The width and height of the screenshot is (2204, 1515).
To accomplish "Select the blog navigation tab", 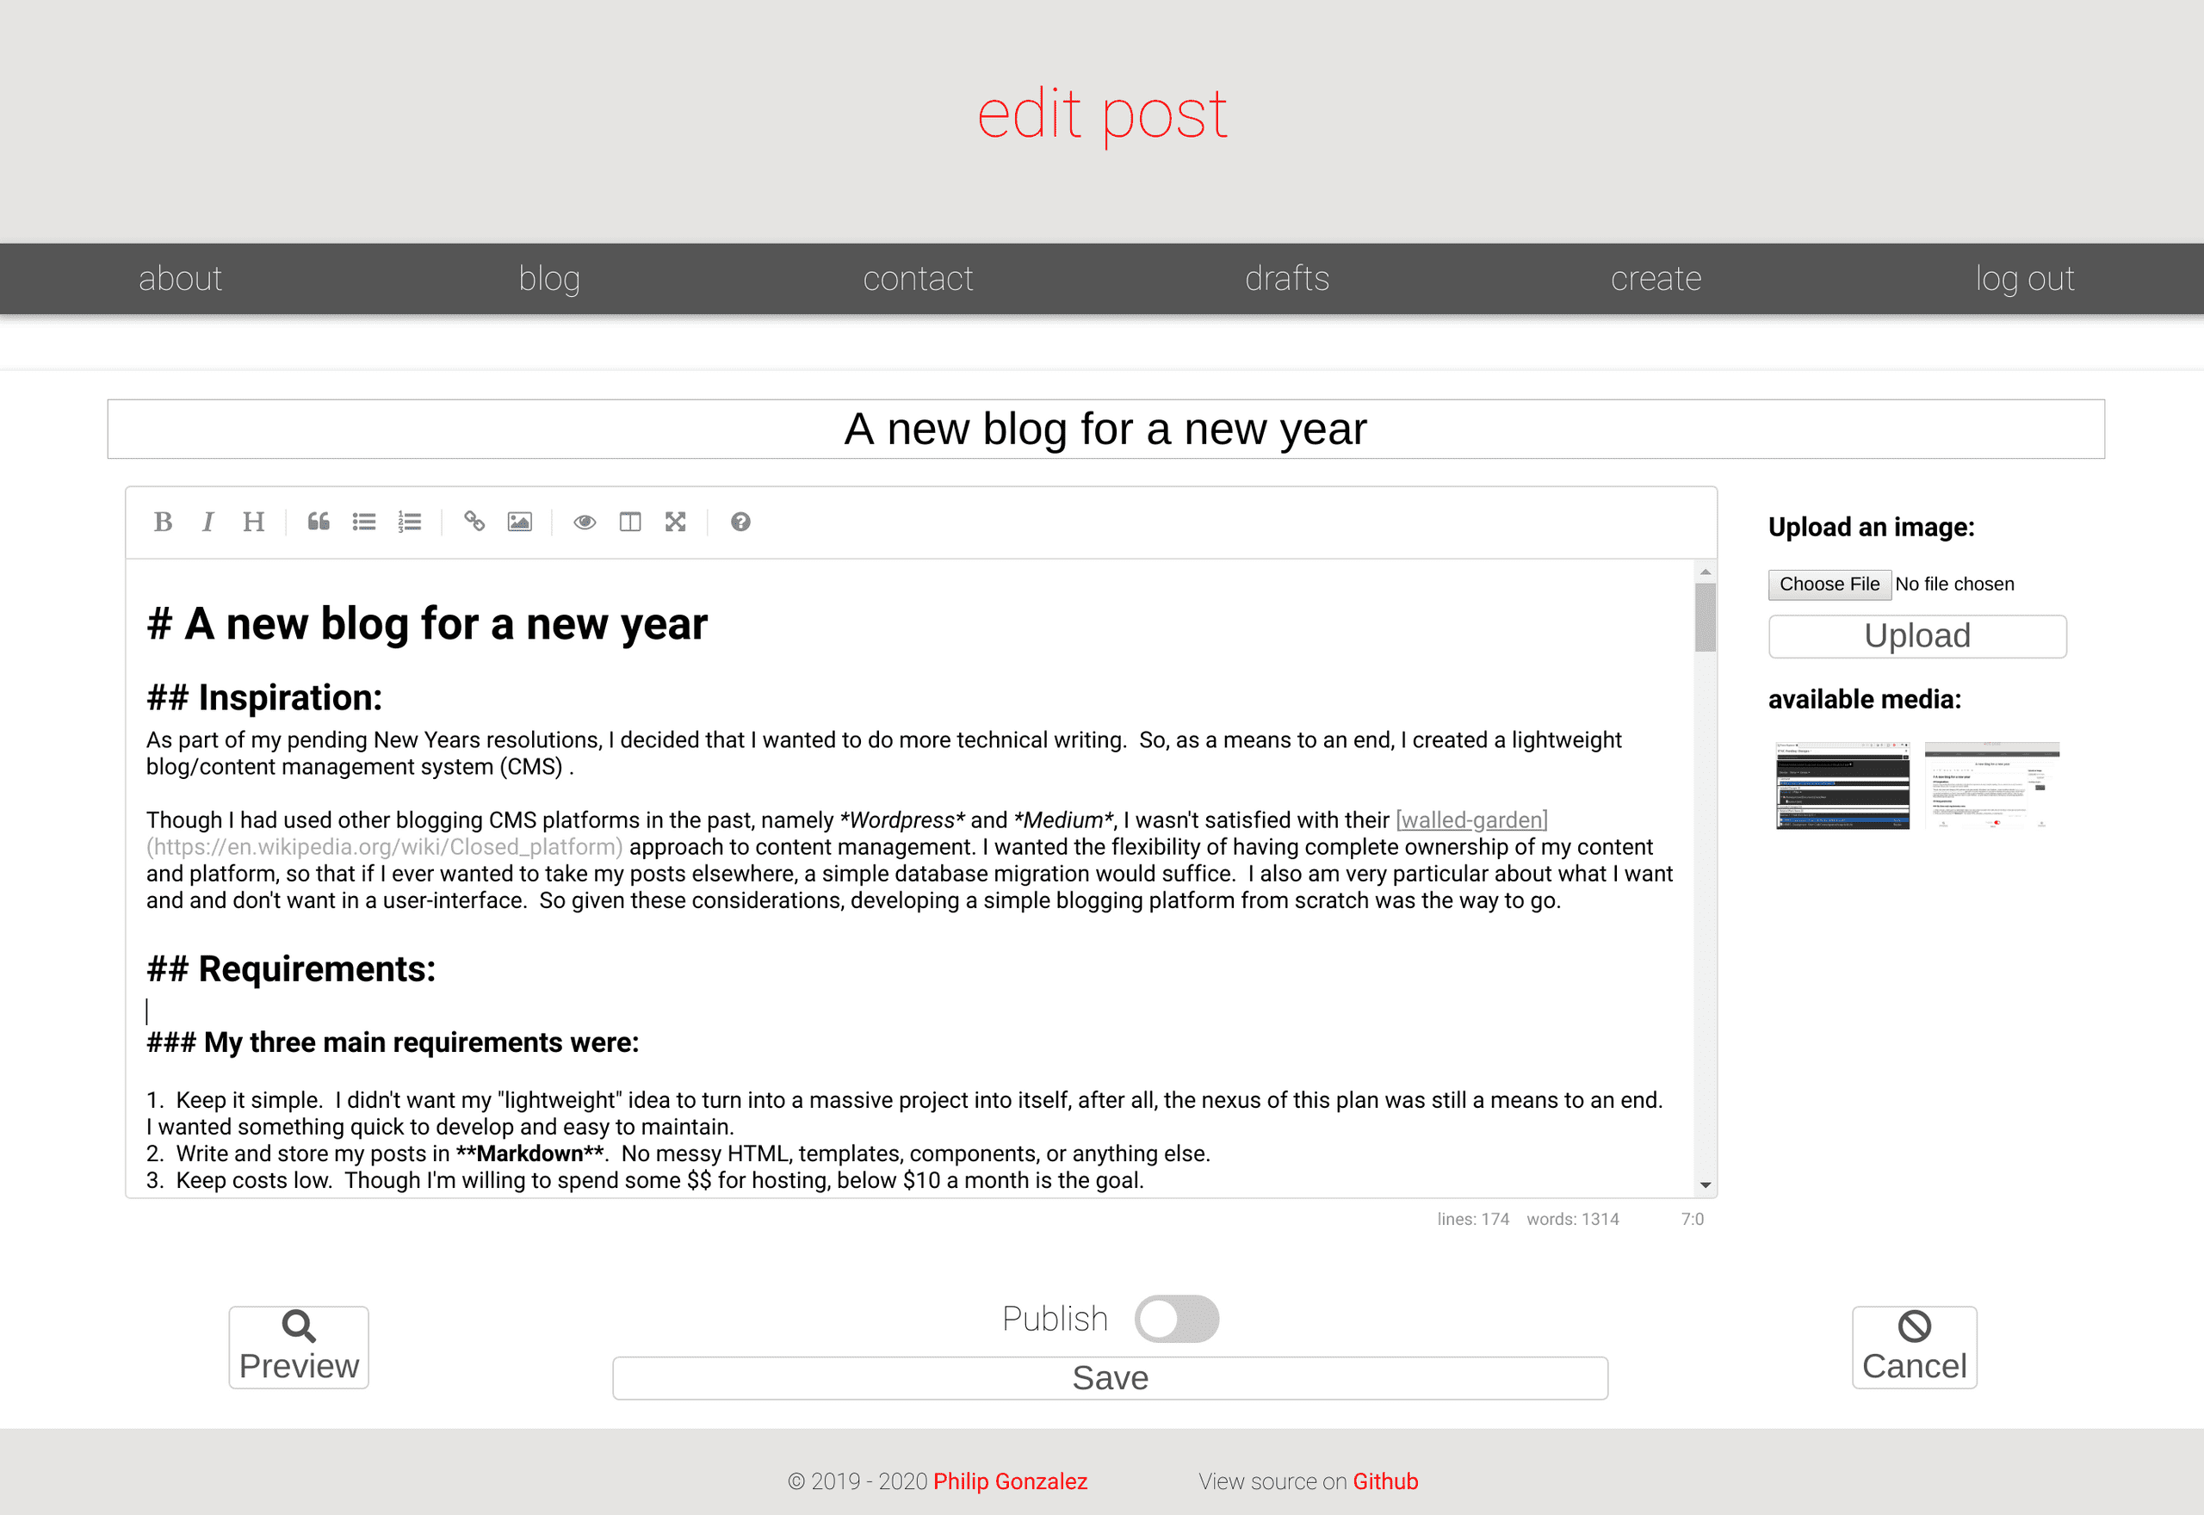I will (x=551, y=278).
